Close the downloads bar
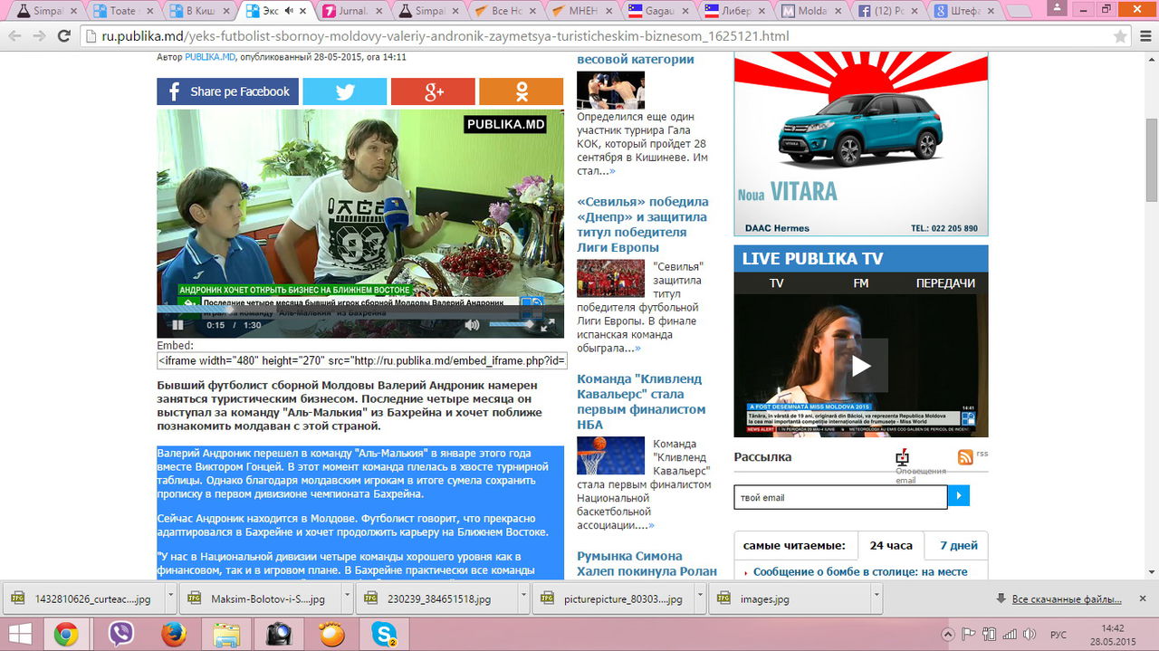 point(1141,599)
